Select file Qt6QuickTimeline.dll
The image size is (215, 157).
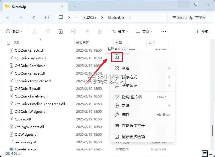click(x=31, y=96)
